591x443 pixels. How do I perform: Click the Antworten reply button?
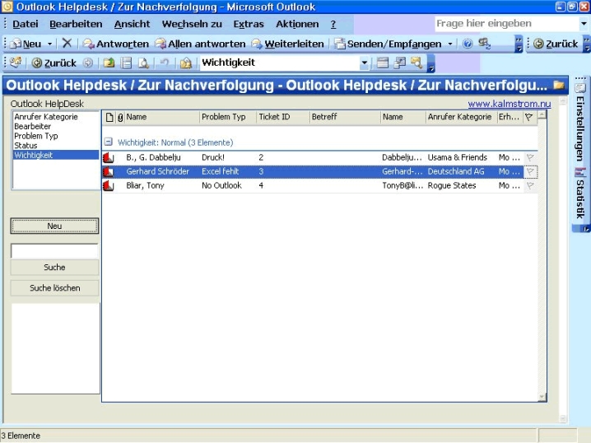(x=116, y=44)
